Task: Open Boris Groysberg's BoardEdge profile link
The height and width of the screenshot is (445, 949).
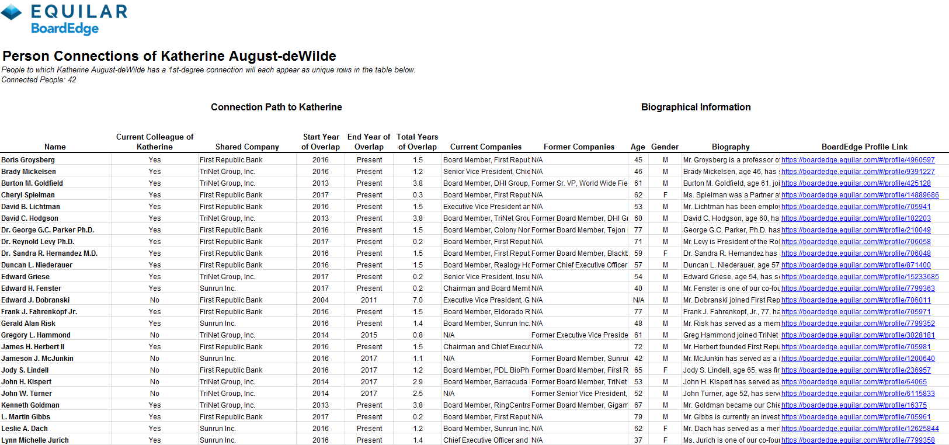Action: [x=858, y=160]
